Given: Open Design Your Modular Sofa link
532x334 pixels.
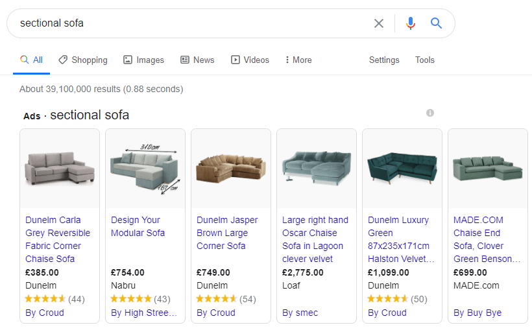Looking at the screenshot, I should 138,226.
